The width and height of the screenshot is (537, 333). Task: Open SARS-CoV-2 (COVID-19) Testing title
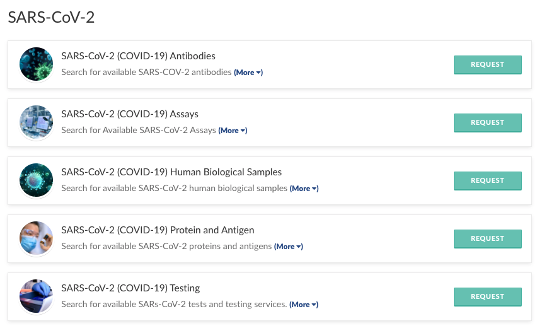tap(130, 288)
